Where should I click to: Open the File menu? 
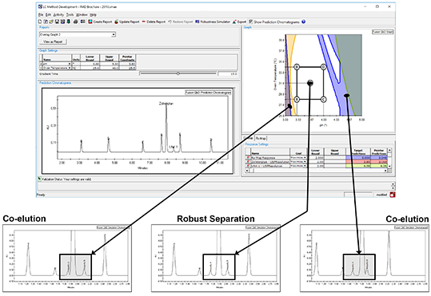click(41, 14)
